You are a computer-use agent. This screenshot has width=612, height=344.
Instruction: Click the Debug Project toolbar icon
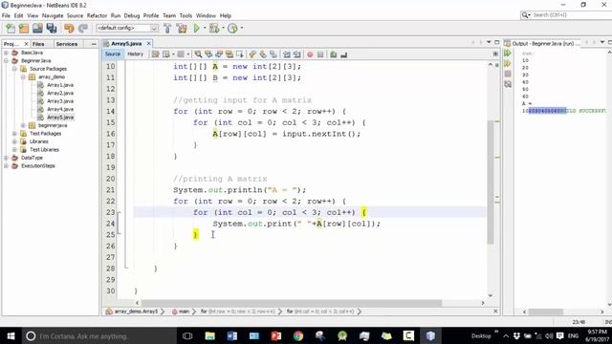pyautogui.click(x=214, y=28)
